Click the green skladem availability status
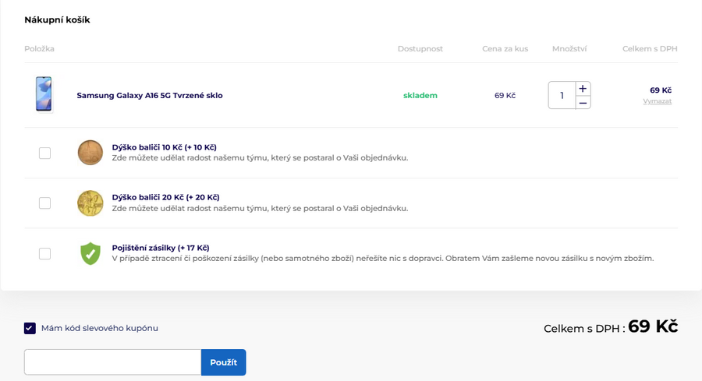 420,96
